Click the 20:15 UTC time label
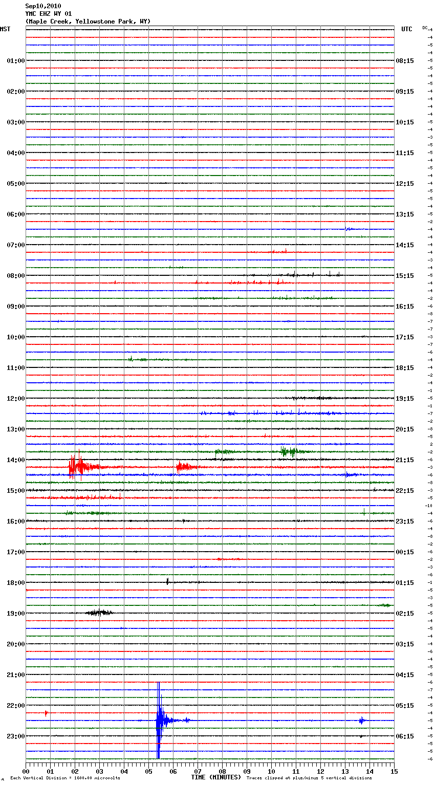The image size is (435, 785). point(405,429)
